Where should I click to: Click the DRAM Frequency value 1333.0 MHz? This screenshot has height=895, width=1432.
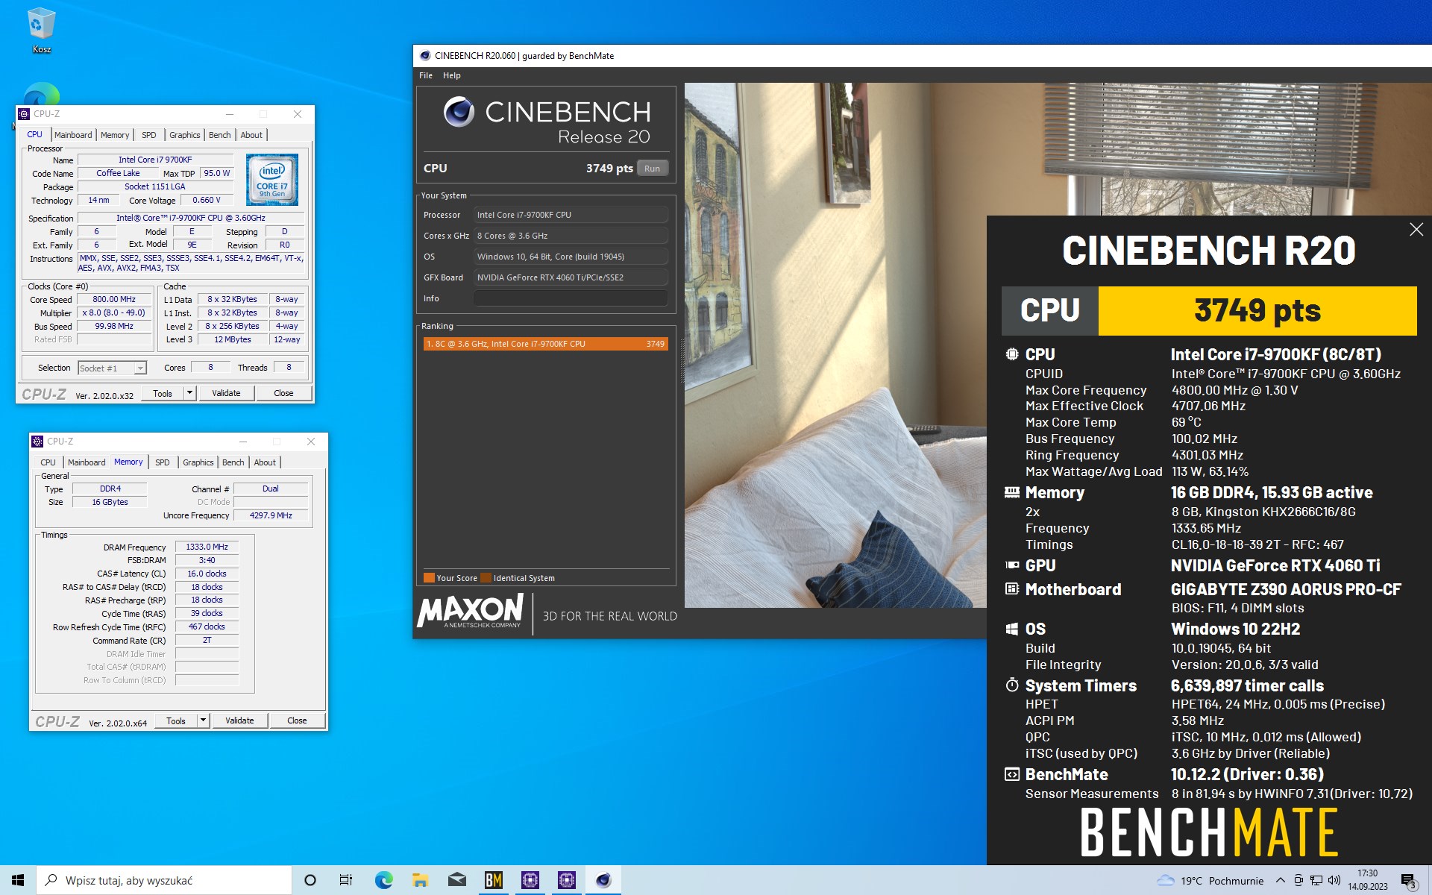207,547
